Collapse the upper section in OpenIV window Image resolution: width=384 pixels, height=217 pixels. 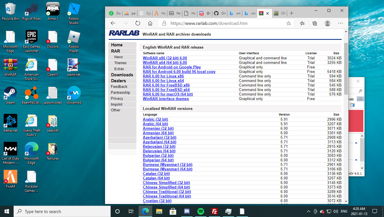pyautogui.click(x=356, y=143)
